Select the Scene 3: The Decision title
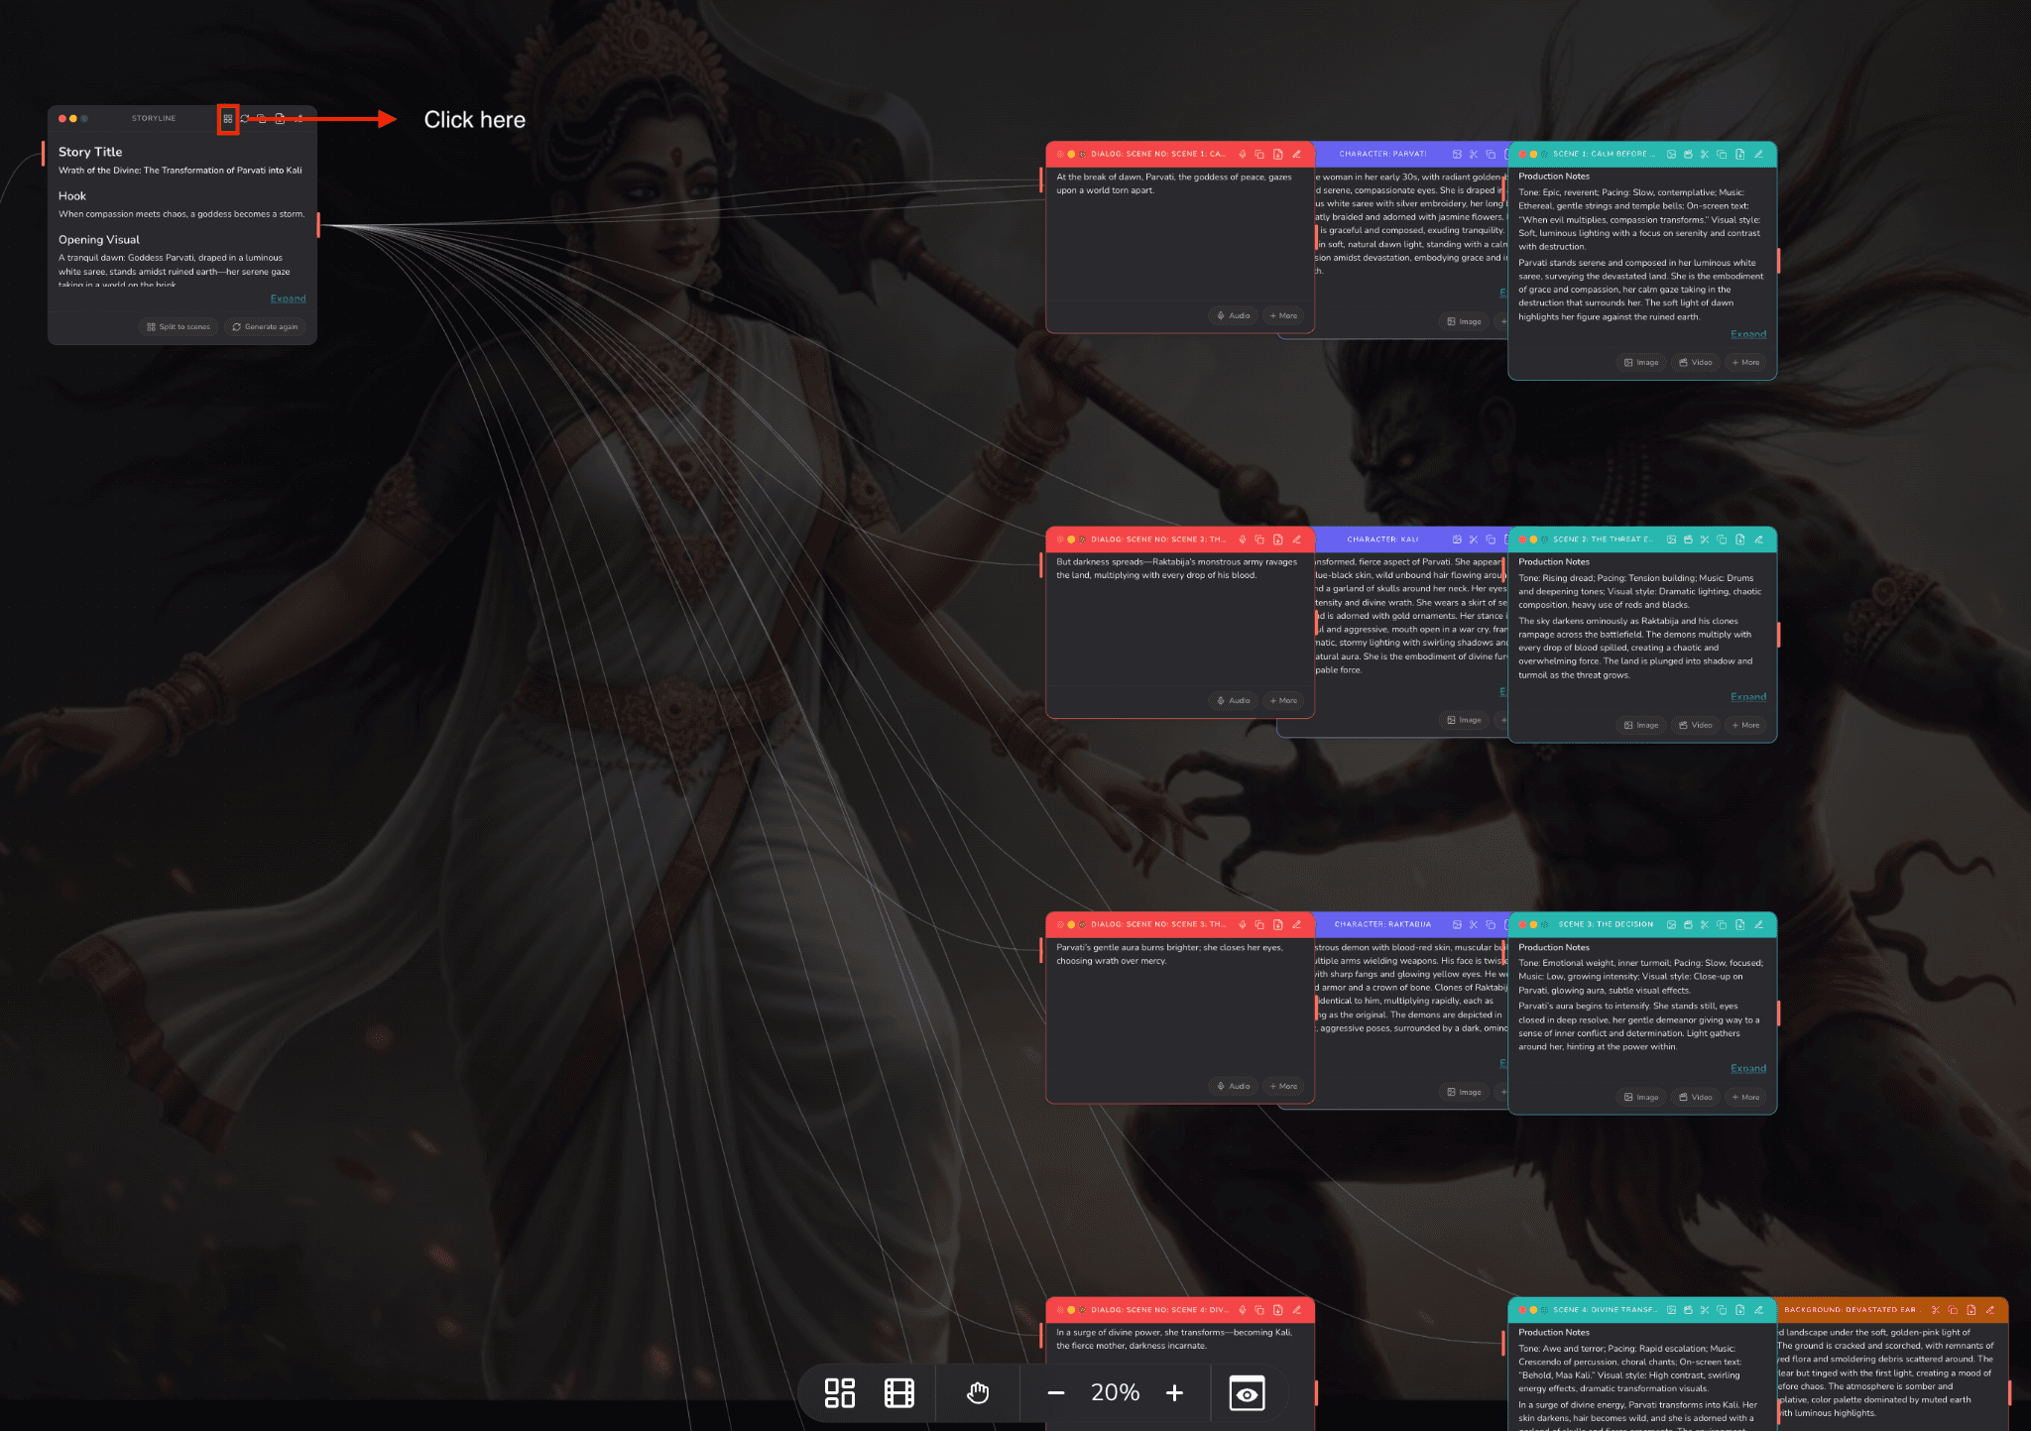2031x1431 pixels. tap(1606, 924)
